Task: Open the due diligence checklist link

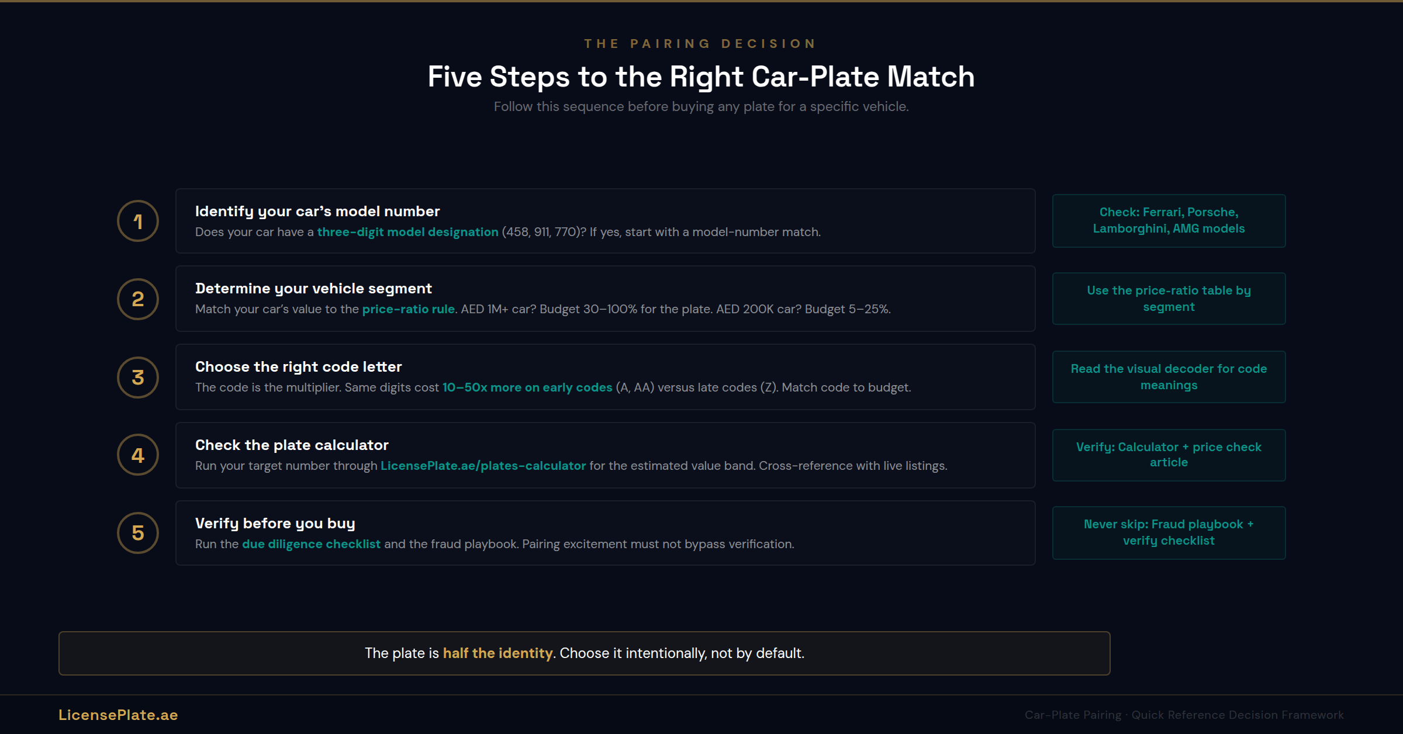Action: (x=311, y=543)
